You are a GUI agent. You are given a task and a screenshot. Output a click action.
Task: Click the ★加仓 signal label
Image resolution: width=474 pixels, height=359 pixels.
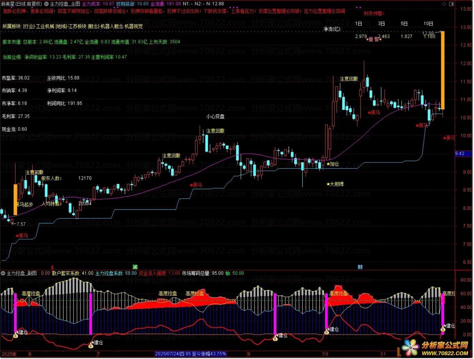333,164
